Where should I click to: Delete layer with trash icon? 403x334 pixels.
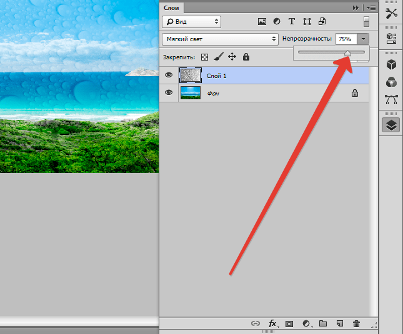click(x=356, y=323)
